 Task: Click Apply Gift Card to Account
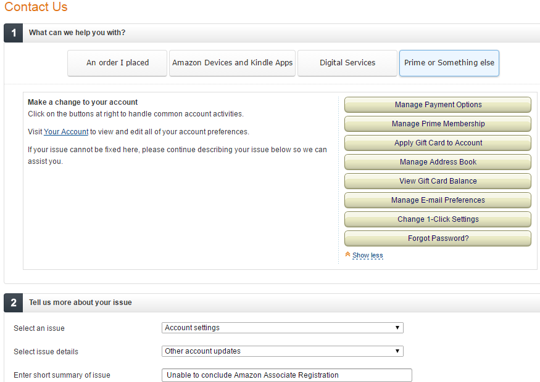pyautogui.click(x=438, y=143)
